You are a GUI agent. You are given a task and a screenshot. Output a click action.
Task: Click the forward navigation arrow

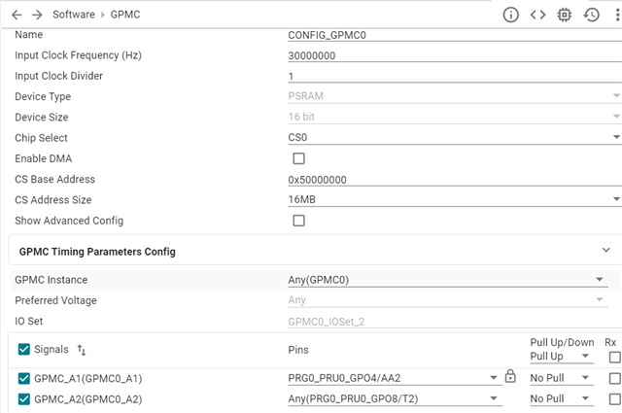(37, 15)
